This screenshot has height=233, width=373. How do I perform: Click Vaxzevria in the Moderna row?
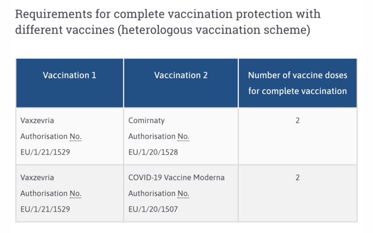click(37, 178)
